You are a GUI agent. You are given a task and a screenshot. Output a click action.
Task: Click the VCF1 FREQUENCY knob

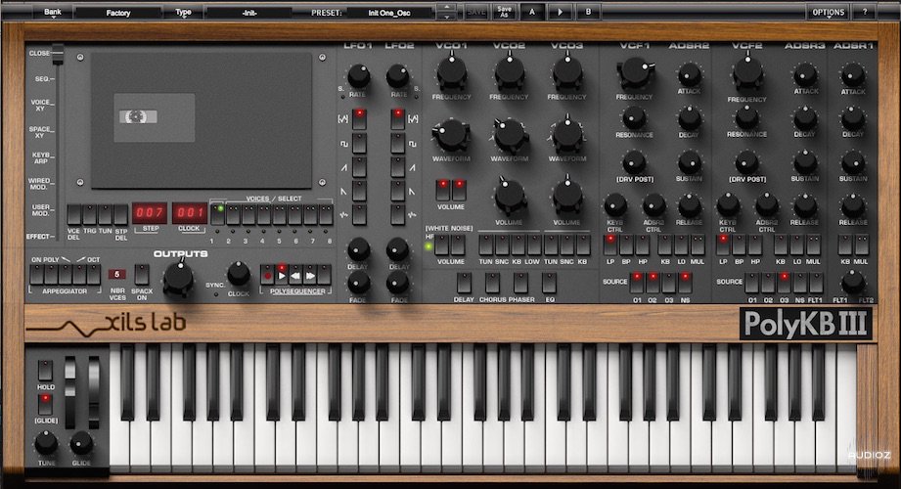635,73
